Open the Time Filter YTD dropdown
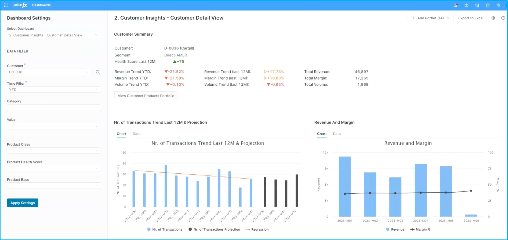This screenshot has height=240, width=508. [x=54, y=90]
